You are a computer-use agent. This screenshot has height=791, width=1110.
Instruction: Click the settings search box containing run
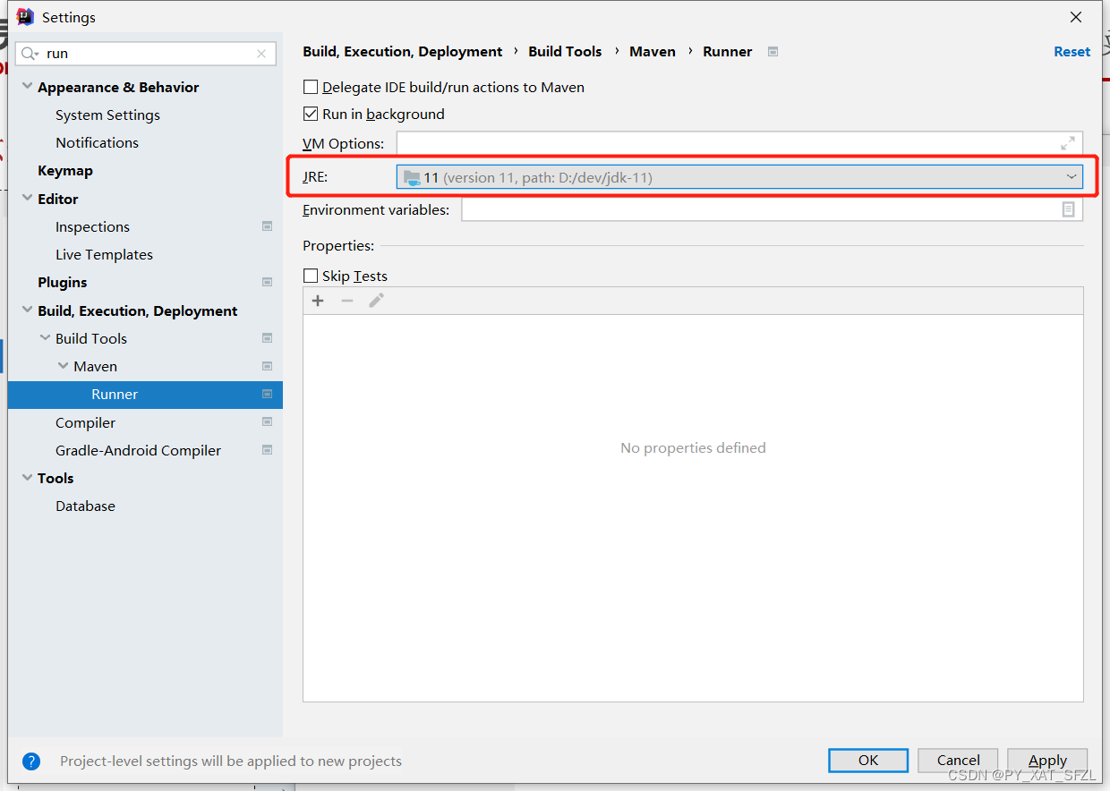pyautogui.click(x=145, y=54)
